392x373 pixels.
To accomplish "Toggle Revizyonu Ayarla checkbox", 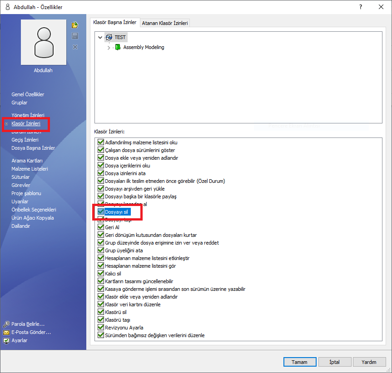I will point(101,328).
